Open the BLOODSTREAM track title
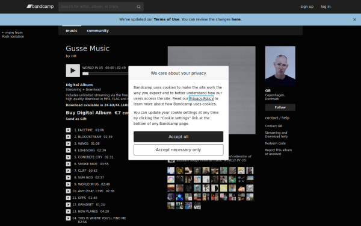Screen dimensions: 361x226 [90, 137]
